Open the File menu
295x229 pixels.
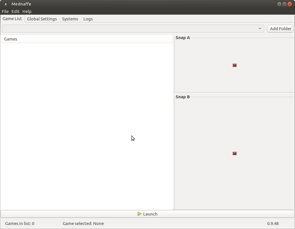[5, 11]
